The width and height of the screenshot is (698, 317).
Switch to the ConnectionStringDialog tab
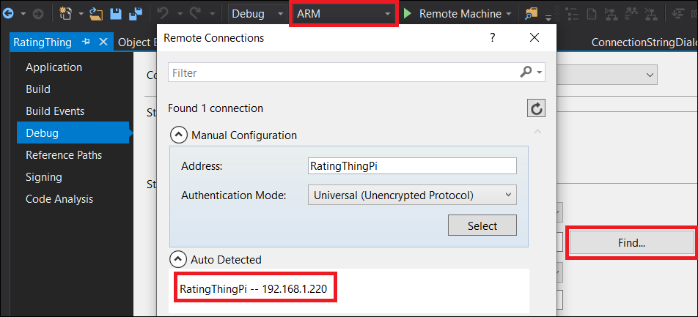click(x=644, y=42)
